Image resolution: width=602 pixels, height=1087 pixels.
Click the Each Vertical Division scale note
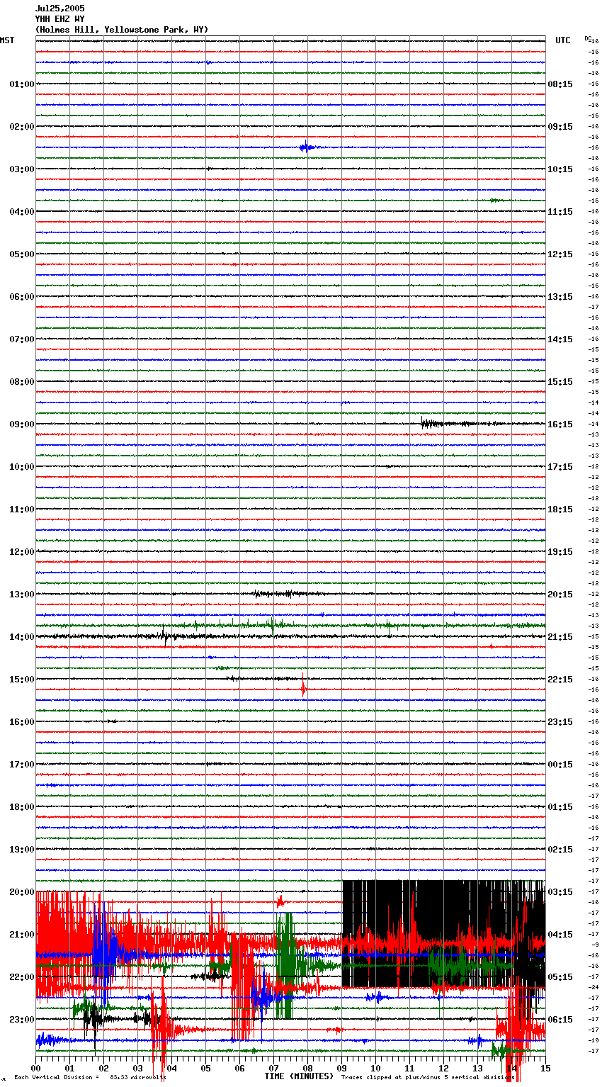coord(90,1078)
